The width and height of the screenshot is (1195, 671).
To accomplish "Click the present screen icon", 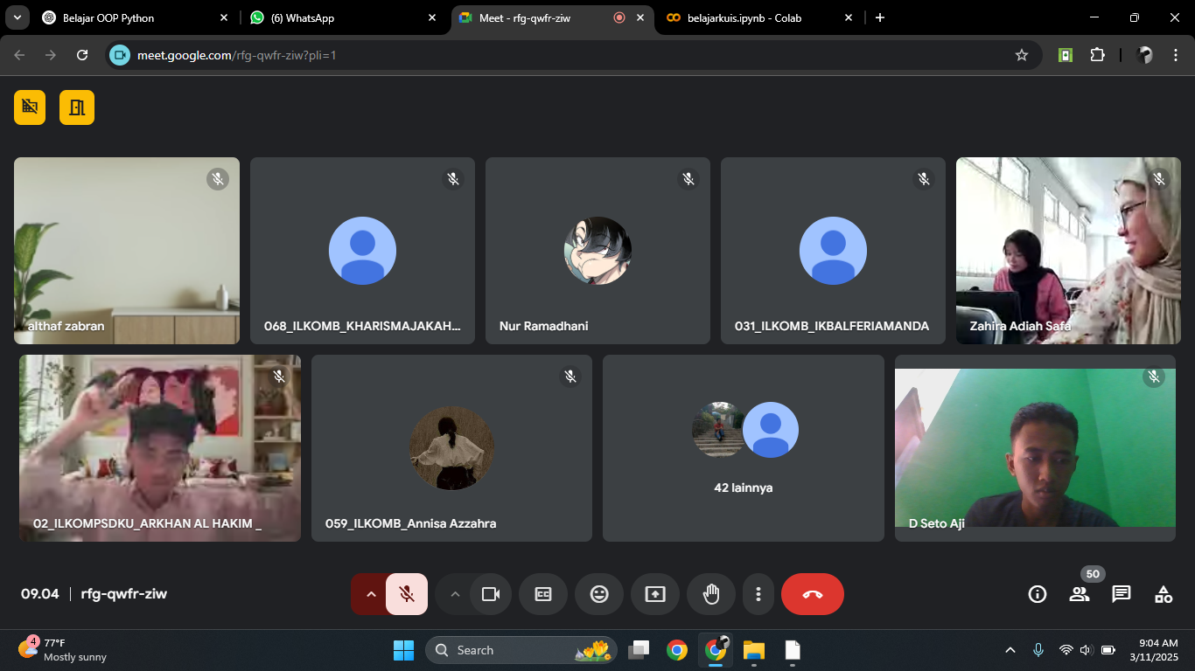I will 655,594.
